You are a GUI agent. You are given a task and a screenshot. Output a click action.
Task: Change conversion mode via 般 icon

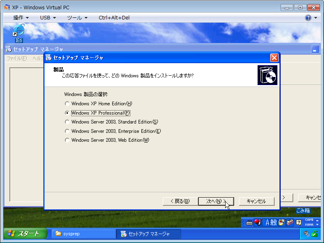[273, 222]
